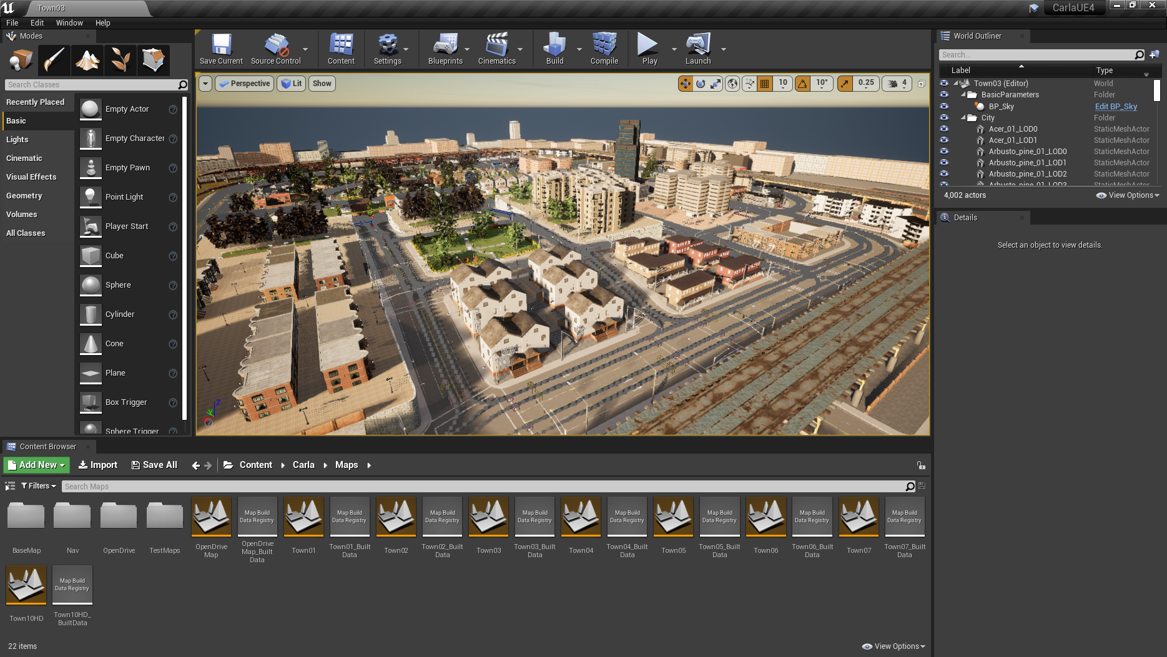Toggle visibility of Acer_01_LOD0
The height and width of the screenshot is (657, 1167).
click(x=944, y=129)
